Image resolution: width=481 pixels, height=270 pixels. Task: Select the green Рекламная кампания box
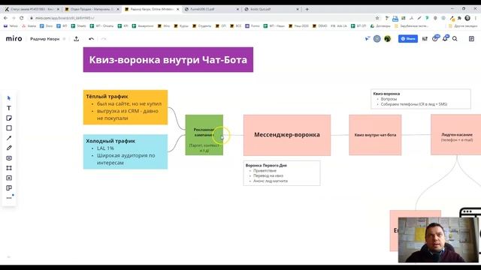(204, 135)
